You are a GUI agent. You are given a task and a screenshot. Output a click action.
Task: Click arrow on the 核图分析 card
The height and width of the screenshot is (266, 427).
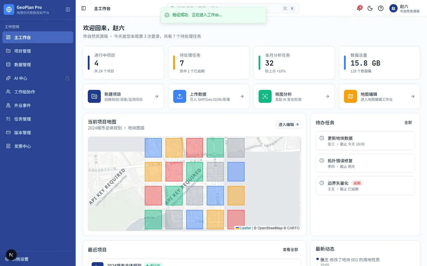click(x=327, y=96)
